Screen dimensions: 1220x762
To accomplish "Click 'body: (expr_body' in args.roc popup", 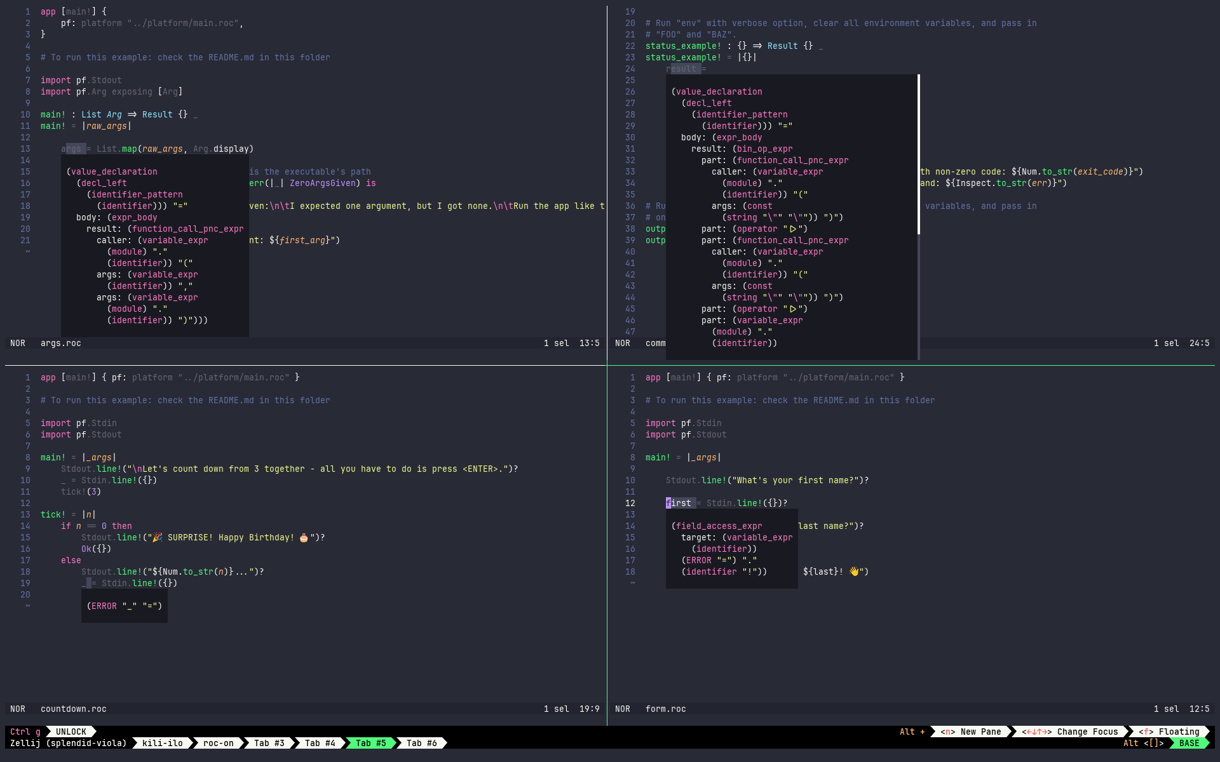I will click(x=117, y=217).
